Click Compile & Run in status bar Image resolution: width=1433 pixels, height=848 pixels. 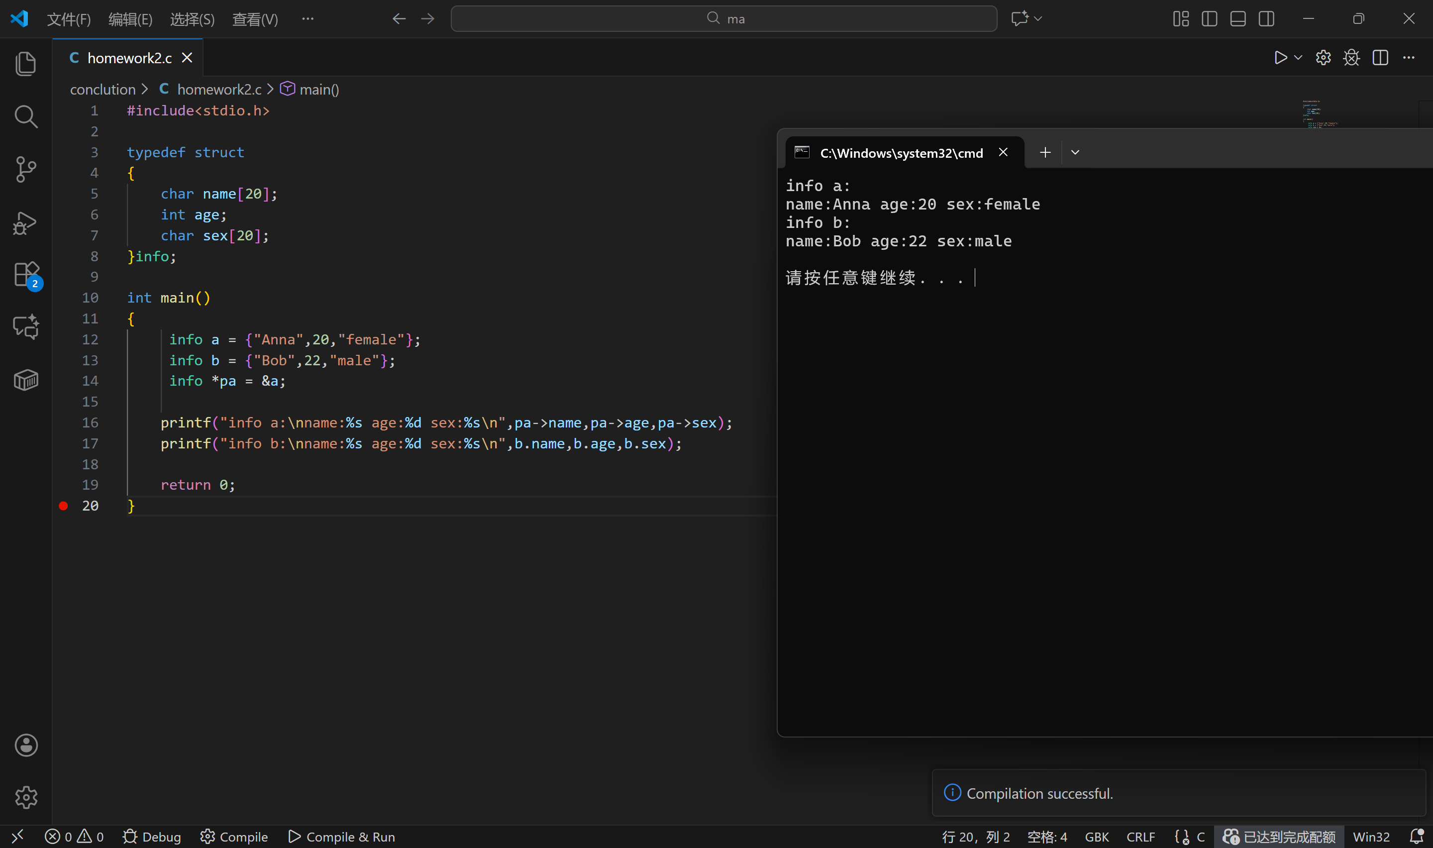(x=341, y=837)
